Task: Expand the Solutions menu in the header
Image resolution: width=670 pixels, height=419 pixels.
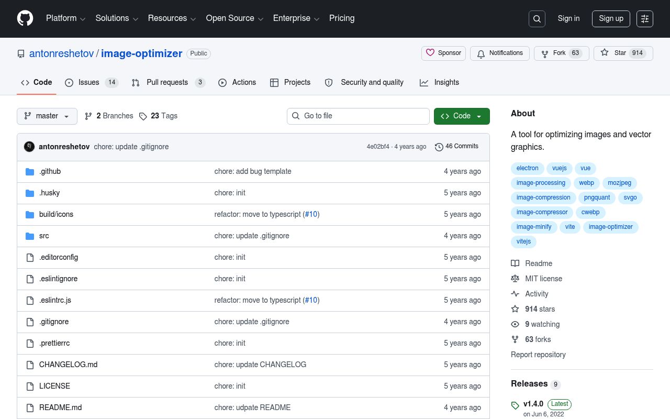Action: click(117, 18)
